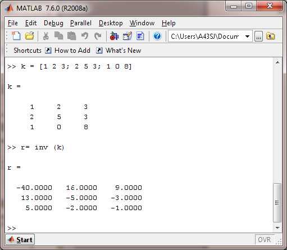The image size is (287, 250).
Task: Launch Simulink from the toolbar icon
Action: click(x=114, y=36)
